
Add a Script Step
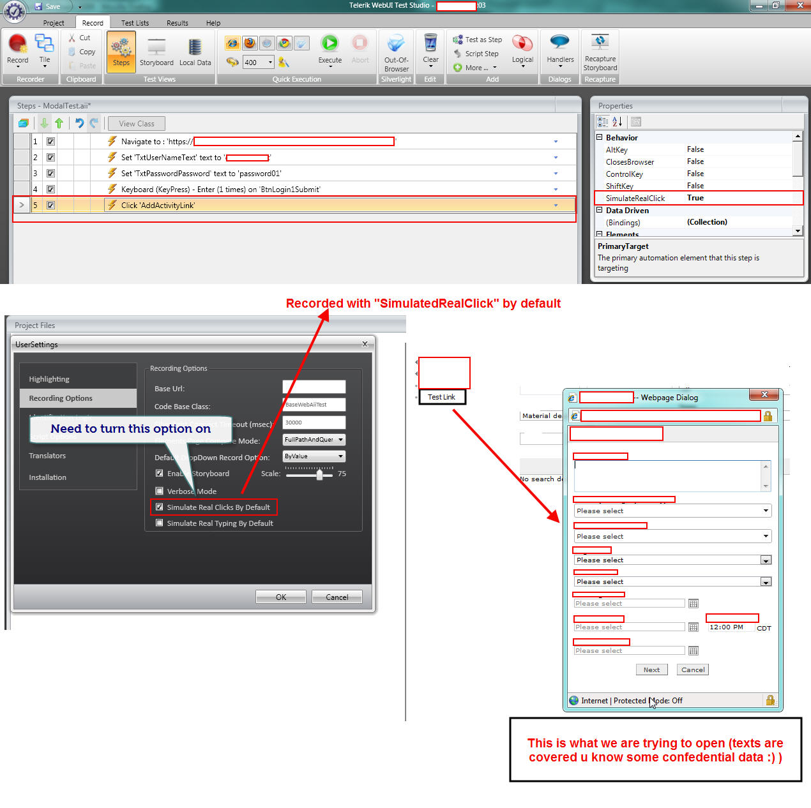[476, 54]
